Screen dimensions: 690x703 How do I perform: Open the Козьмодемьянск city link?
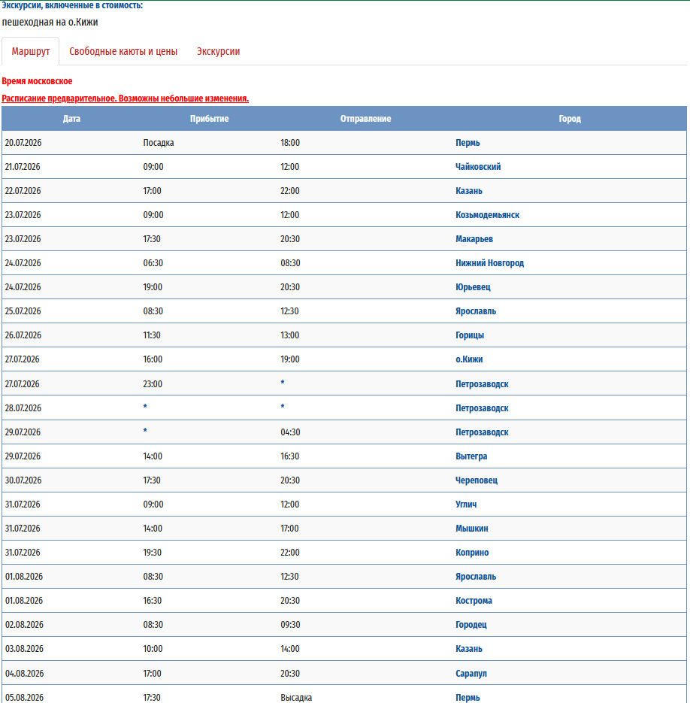pyautogui.click(x=487, y=215)
